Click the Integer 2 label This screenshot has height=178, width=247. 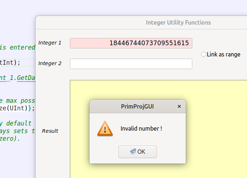[50, 63]
